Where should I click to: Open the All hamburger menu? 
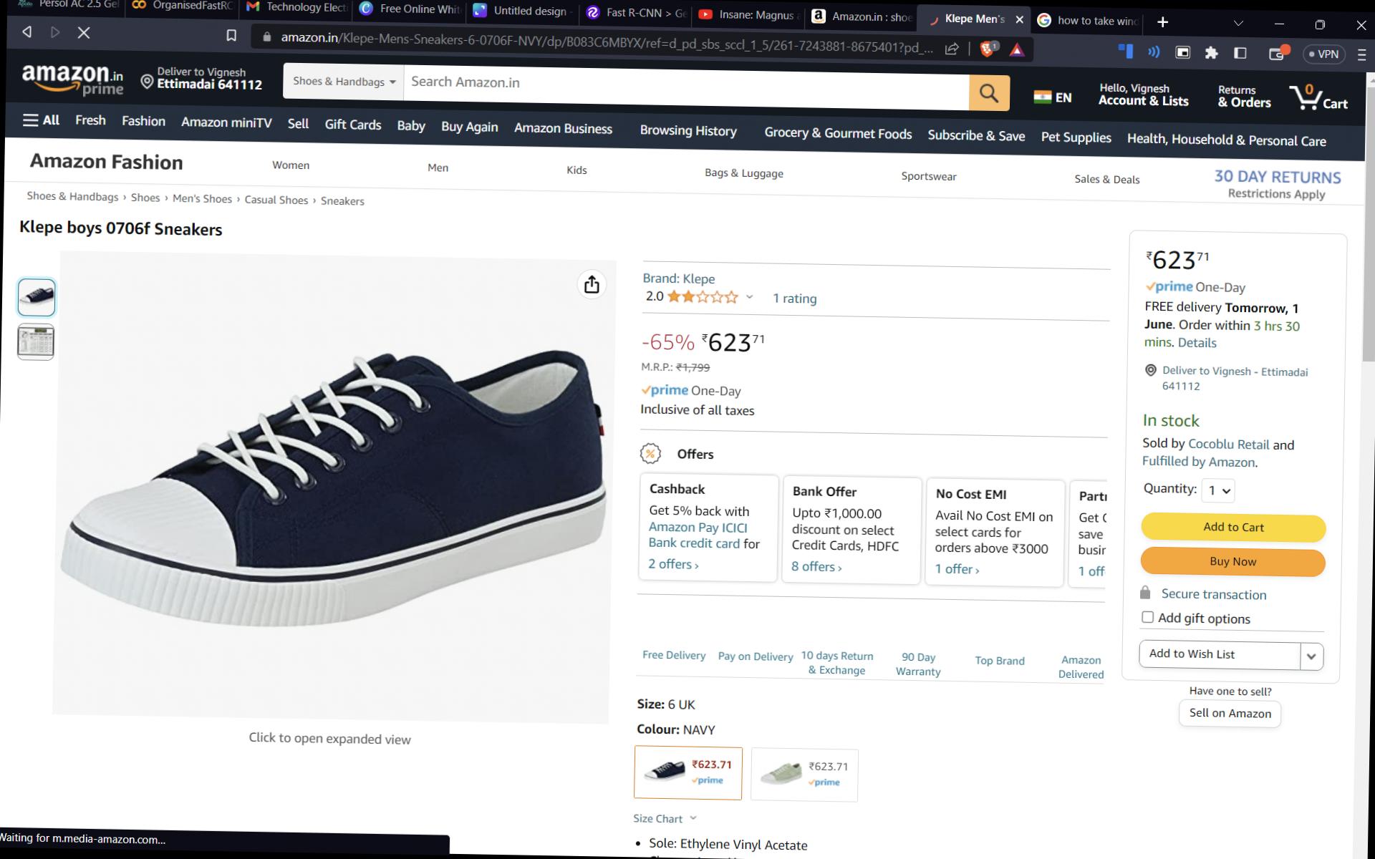pyautogui.click(x=41, y=120)
